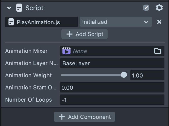
Task: Remove the PlayAnimation.js script with X
Action: click(159, 22)
